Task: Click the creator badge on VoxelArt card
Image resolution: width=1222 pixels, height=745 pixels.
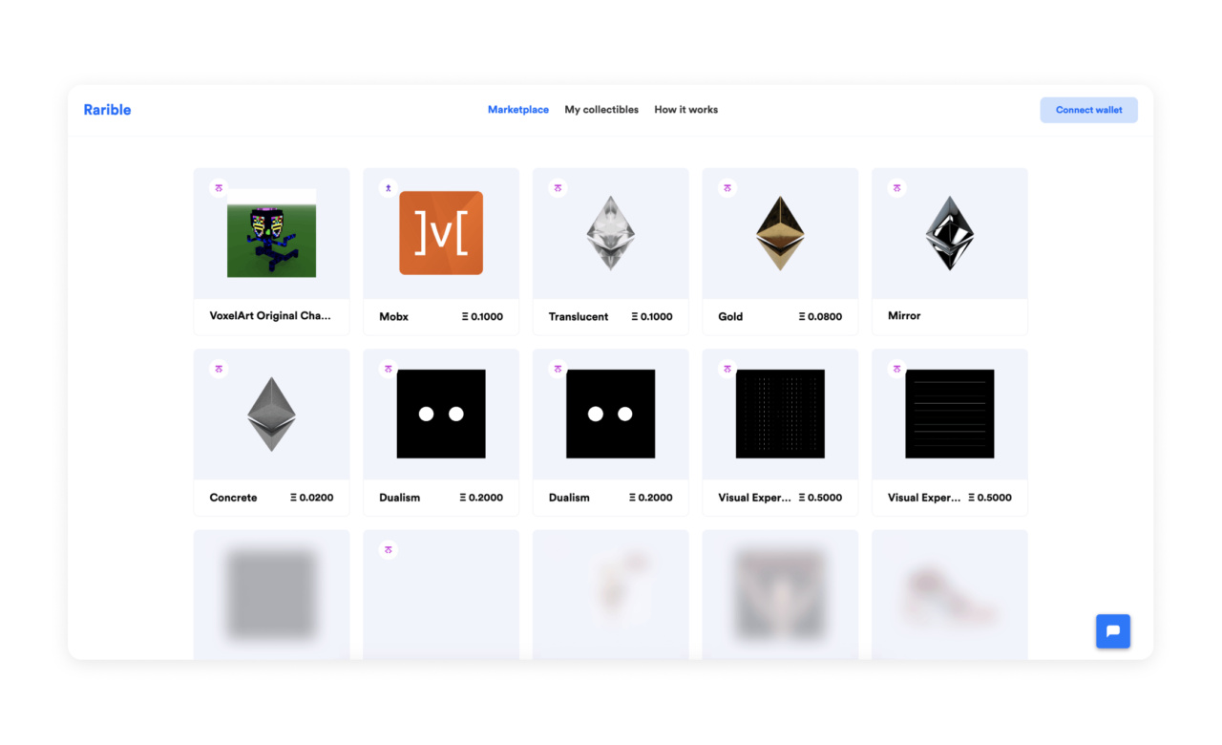Action: tap(219, 188)
